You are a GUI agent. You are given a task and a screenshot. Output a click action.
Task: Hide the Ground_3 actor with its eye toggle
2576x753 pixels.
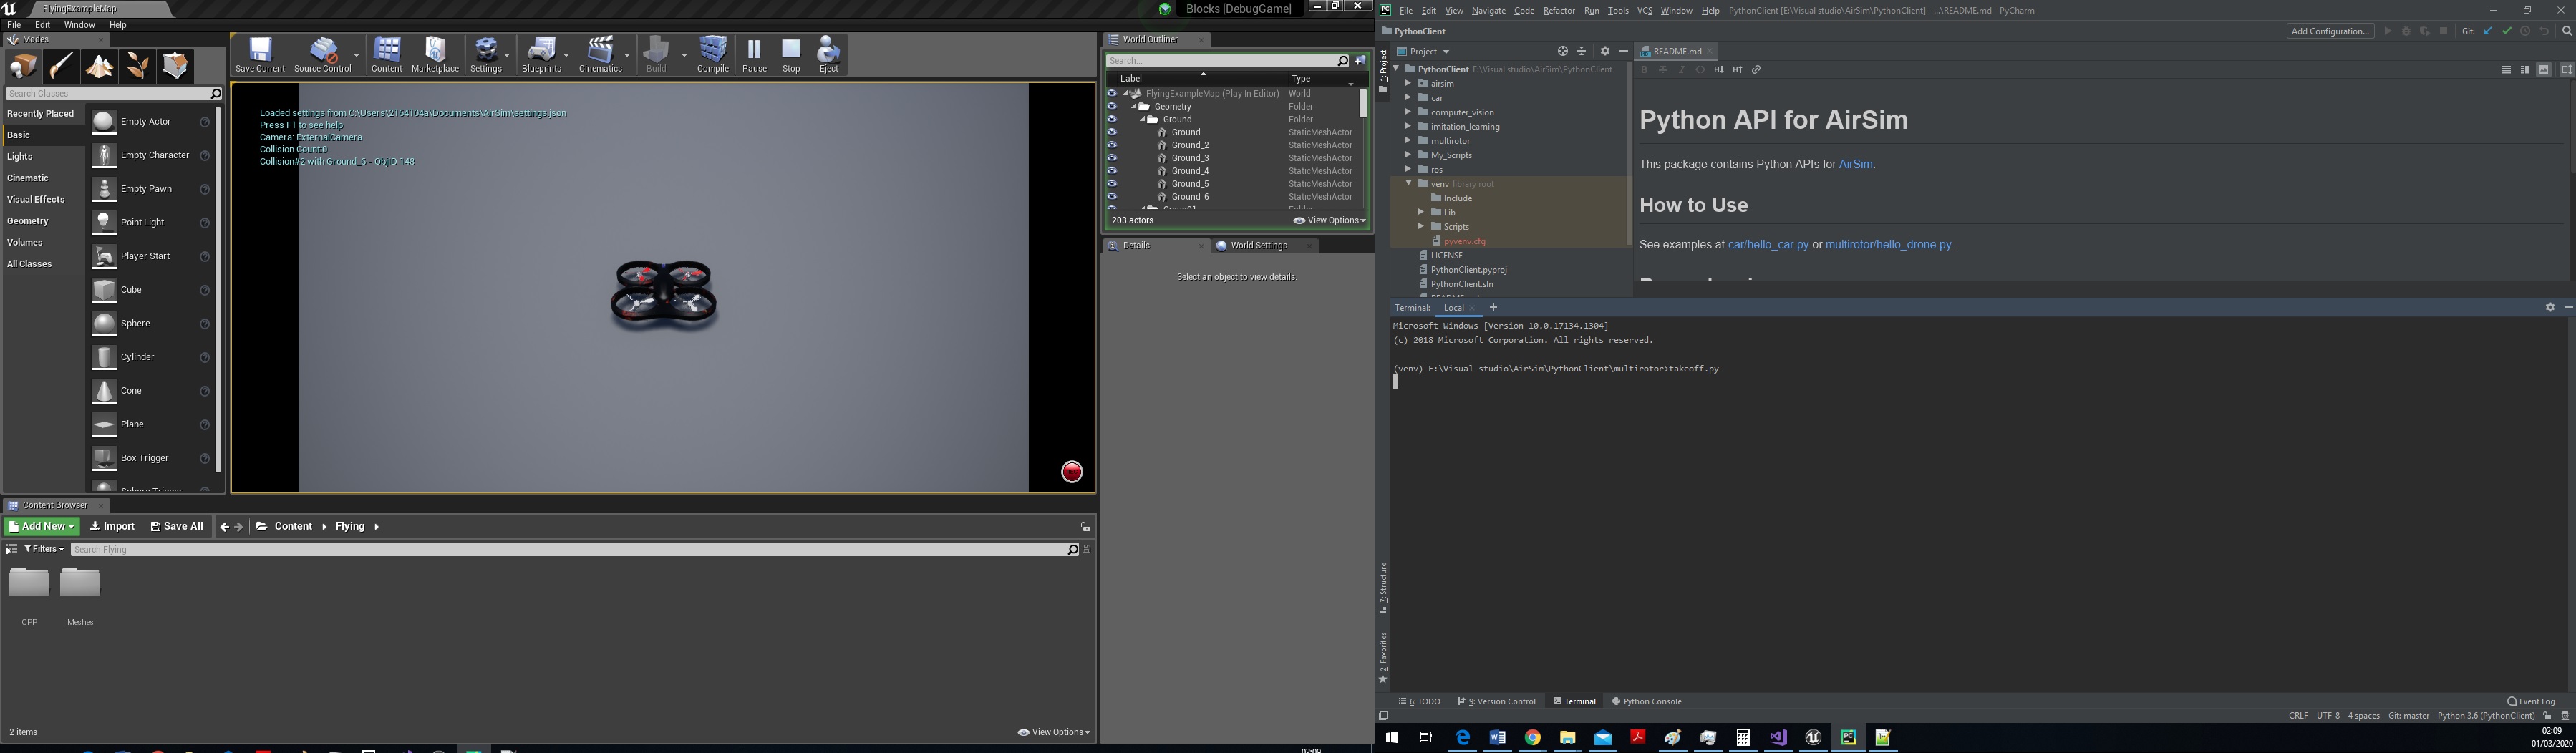(1113, 157)
